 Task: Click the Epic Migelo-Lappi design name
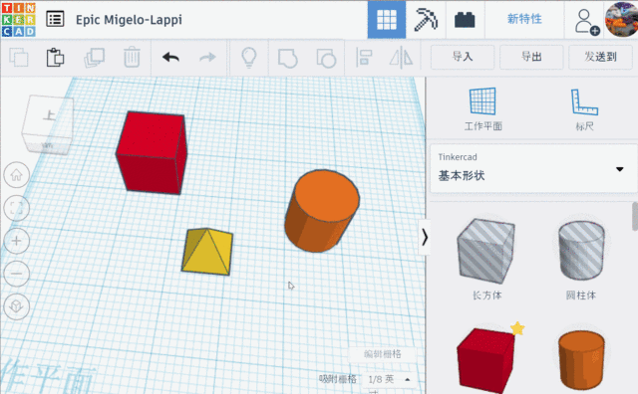point(129,20)
